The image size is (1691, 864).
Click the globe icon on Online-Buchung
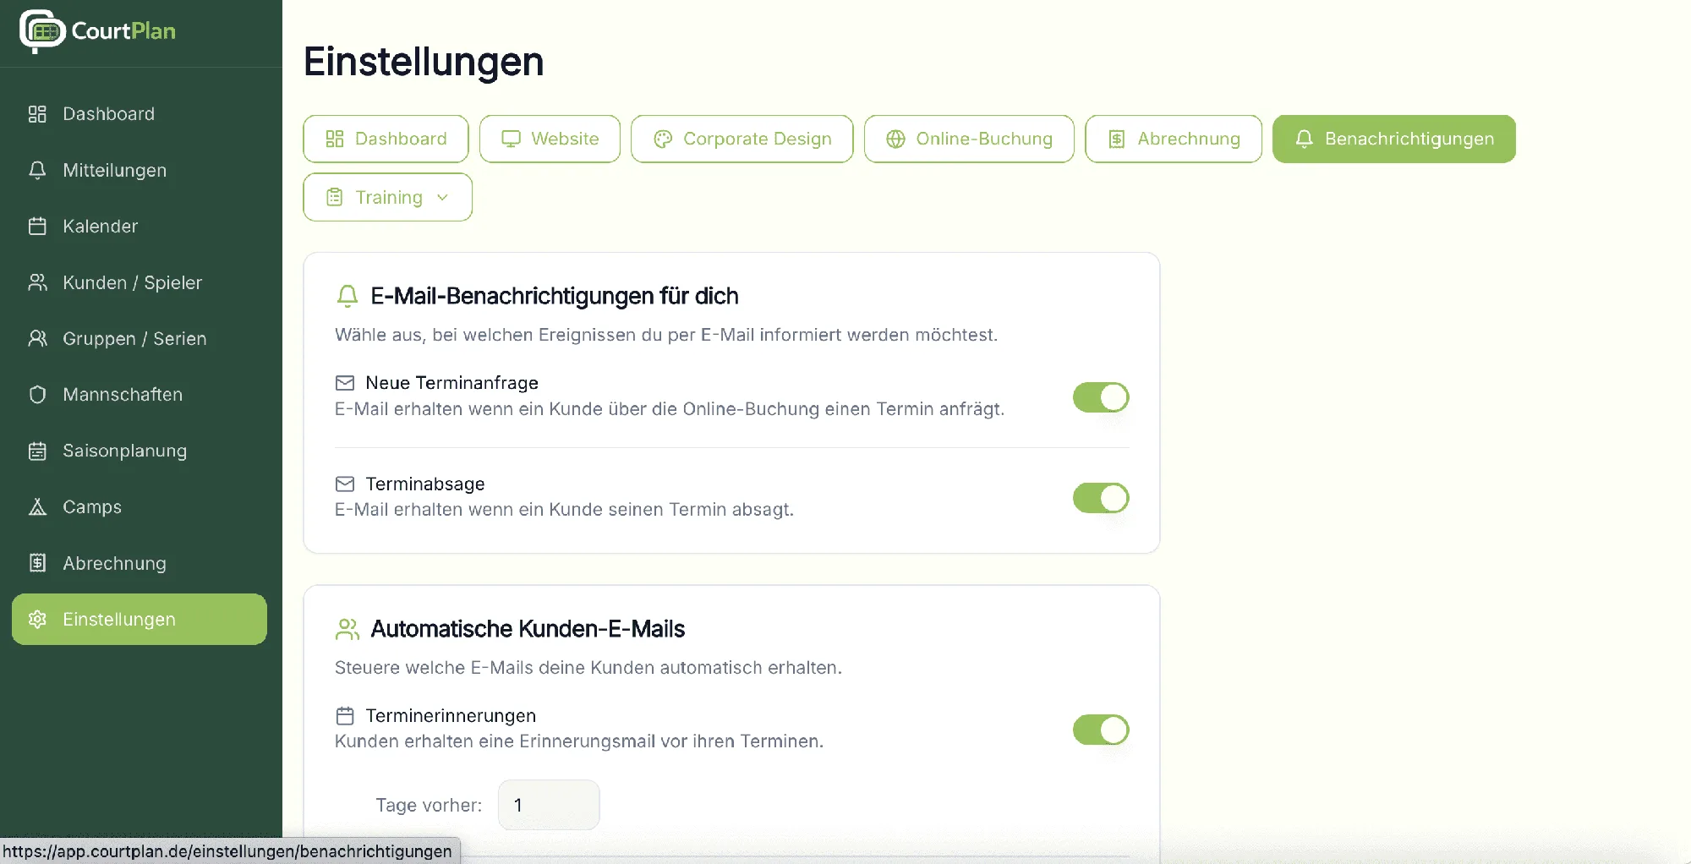(x=895, y=139)
